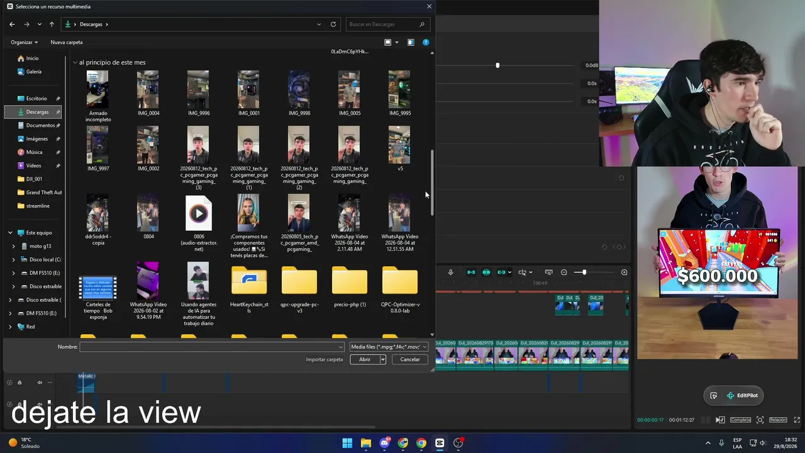Expand the Disco local (C:) node
This screenshot has height=453, width=805.
click(14, 260)
